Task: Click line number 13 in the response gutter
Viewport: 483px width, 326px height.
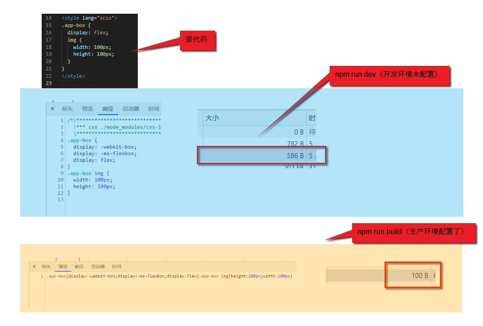Action: click(x=60, y=200)
